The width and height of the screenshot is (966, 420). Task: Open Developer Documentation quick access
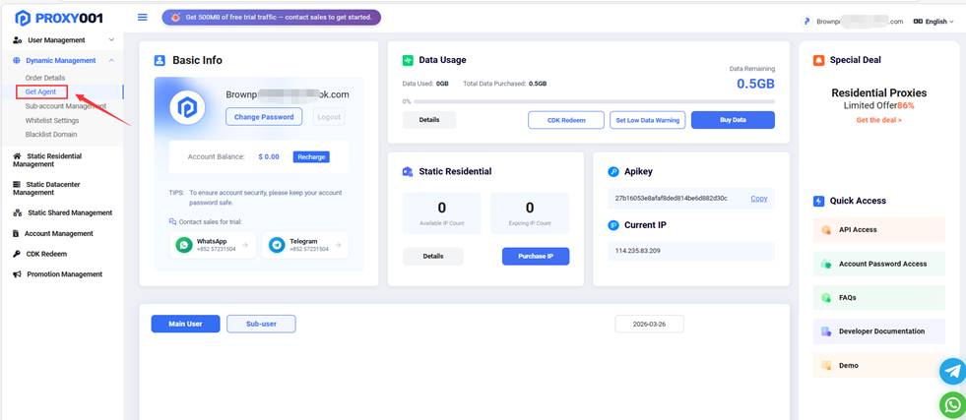tap(878, 331)
